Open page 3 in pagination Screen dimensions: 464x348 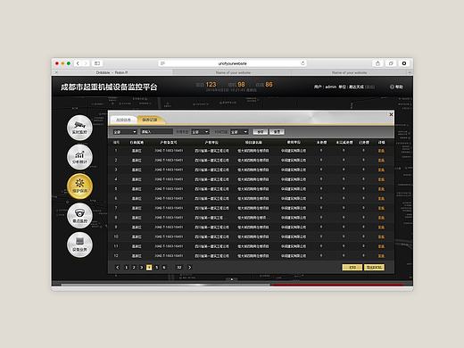point(141,268)
